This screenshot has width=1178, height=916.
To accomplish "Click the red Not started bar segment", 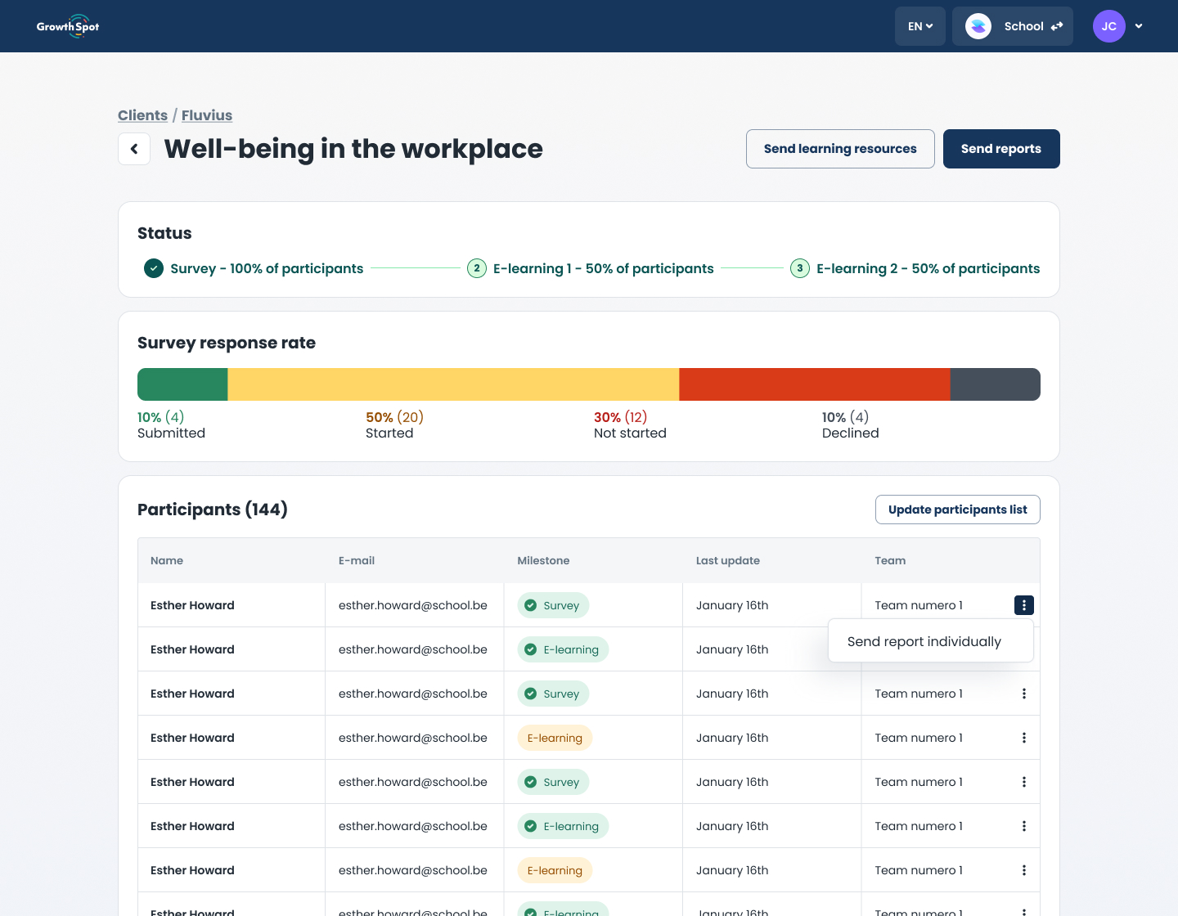I will (x=814, y=384).
